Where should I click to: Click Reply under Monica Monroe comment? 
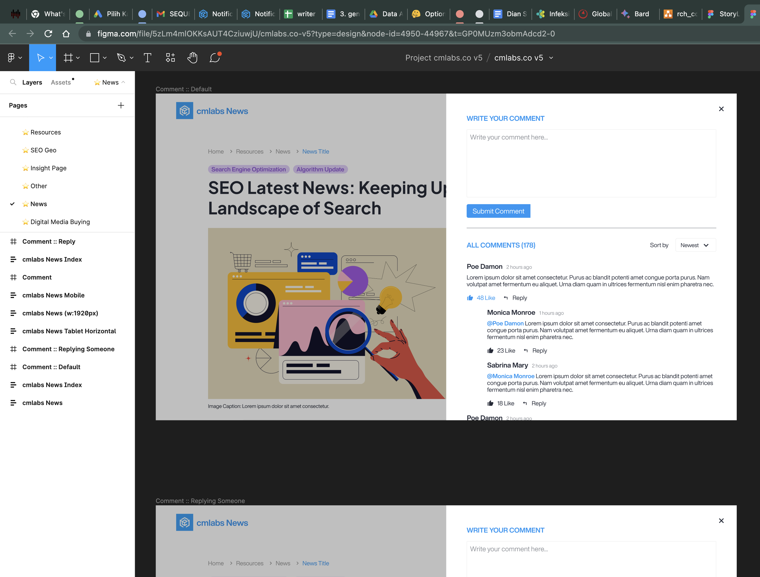pos(539,350)
